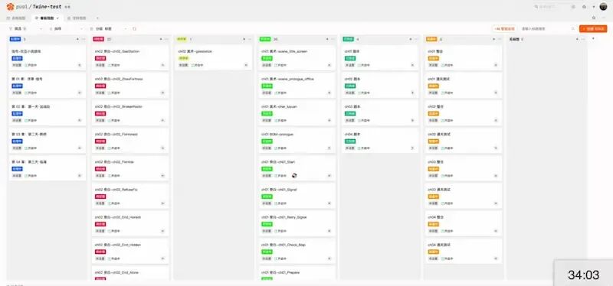The height and width of the screenshot is (286, 613).
Task: Open the dropdown arrow on the active board view tab
Action: (x=58, y=18)
